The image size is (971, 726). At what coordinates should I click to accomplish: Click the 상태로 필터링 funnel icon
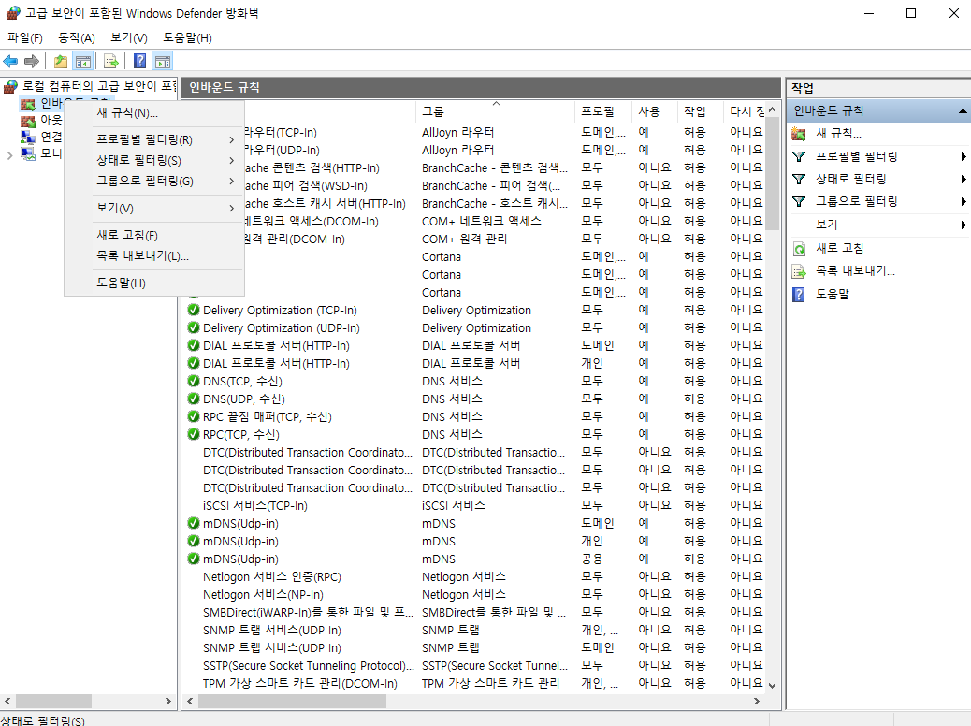(799, 179)
